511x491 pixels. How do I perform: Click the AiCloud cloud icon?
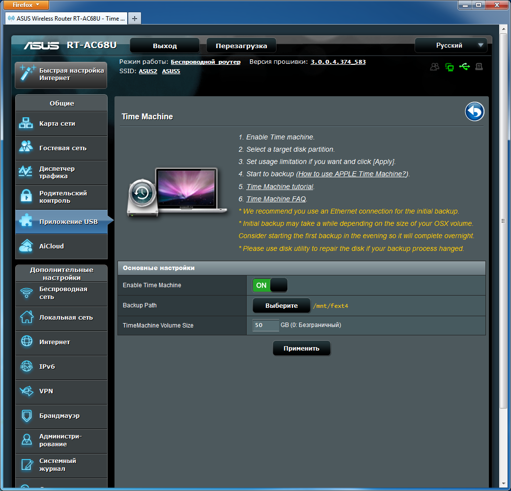click(26, 246)
